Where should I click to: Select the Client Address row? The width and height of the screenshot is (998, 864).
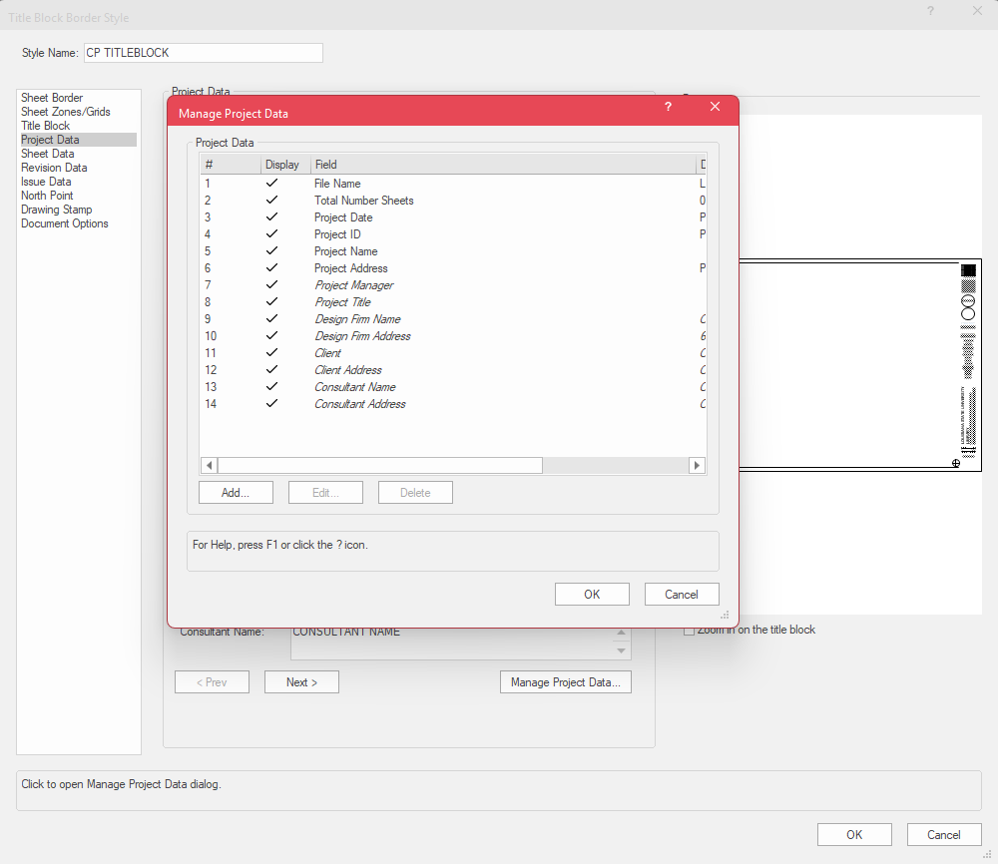(x=347, y=370)
